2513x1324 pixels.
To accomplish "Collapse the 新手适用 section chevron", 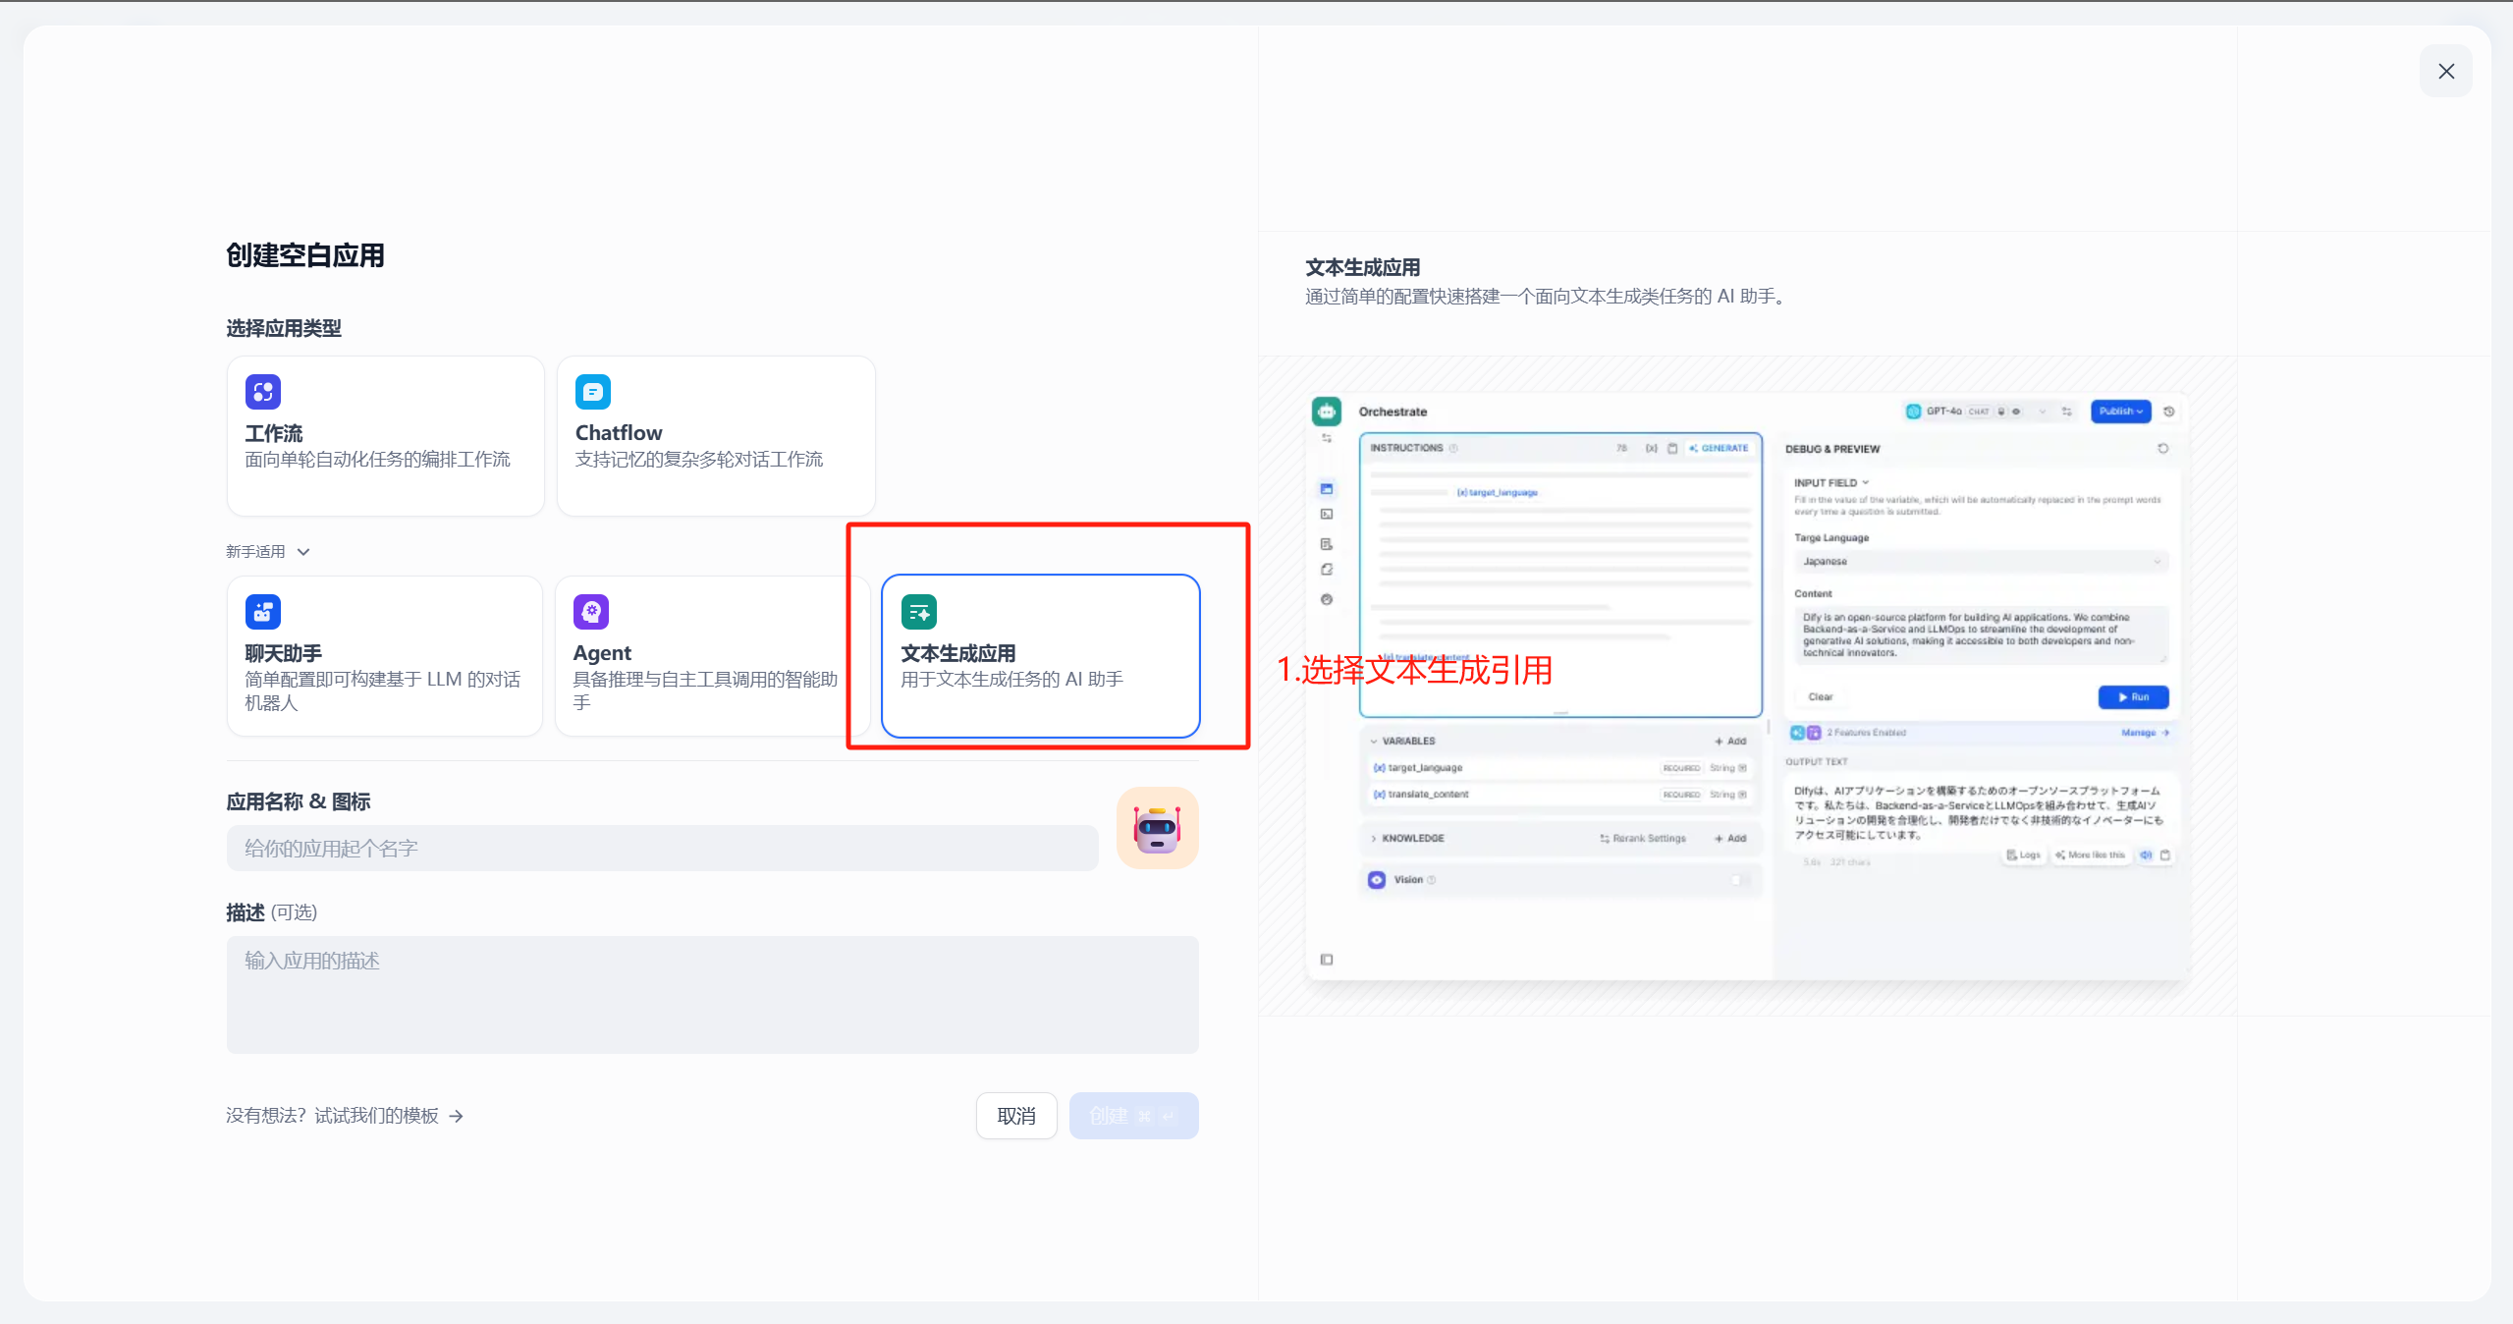I will point(303,552).
